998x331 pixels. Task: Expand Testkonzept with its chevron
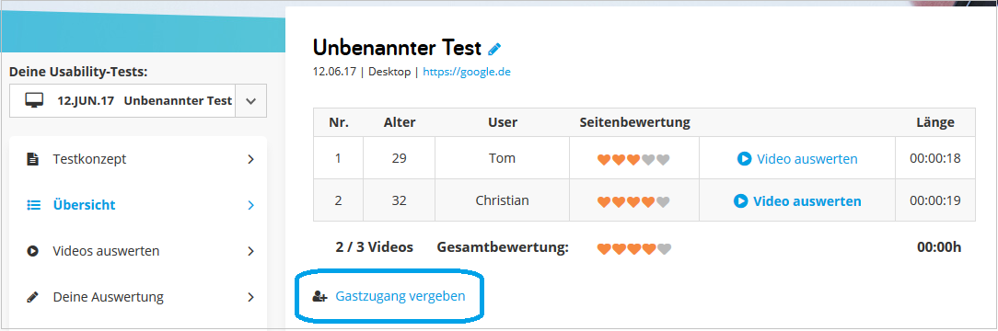tap(250, 159)
